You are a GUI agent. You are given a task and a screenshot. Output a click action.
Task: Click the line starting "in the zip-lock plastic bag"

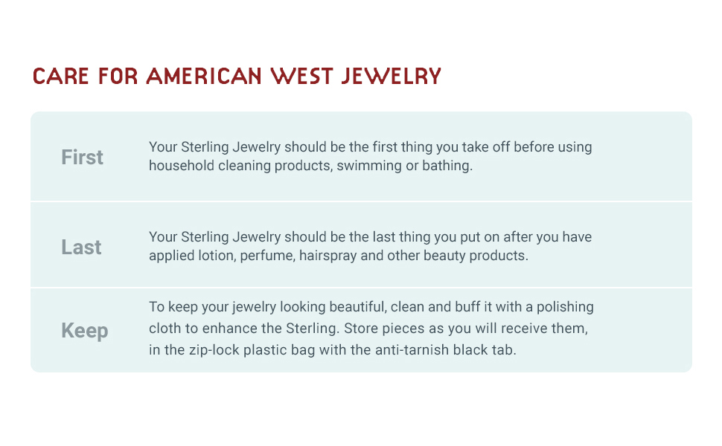pyautogui.click(x=332, y=349)
